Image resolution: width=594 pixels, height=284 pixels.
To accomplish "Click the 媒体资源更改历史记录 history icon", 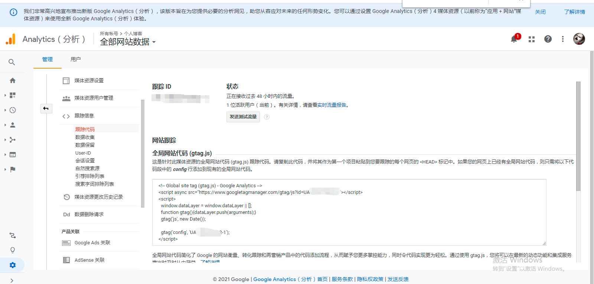I will (x=66, y=197).
